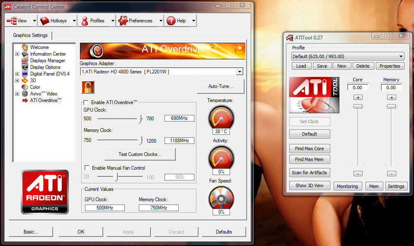The image size is (414, 246).
Task: Click the ATITool title bar icon
Action: (290, 38)
